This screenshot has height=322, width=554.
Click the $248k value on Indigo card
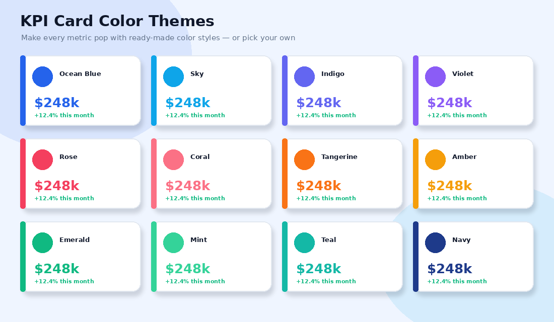click(319, 103)
